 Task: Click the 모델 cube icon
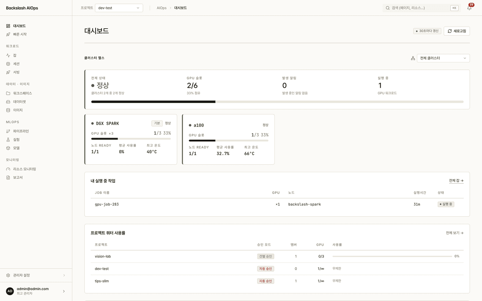point(8,148)
